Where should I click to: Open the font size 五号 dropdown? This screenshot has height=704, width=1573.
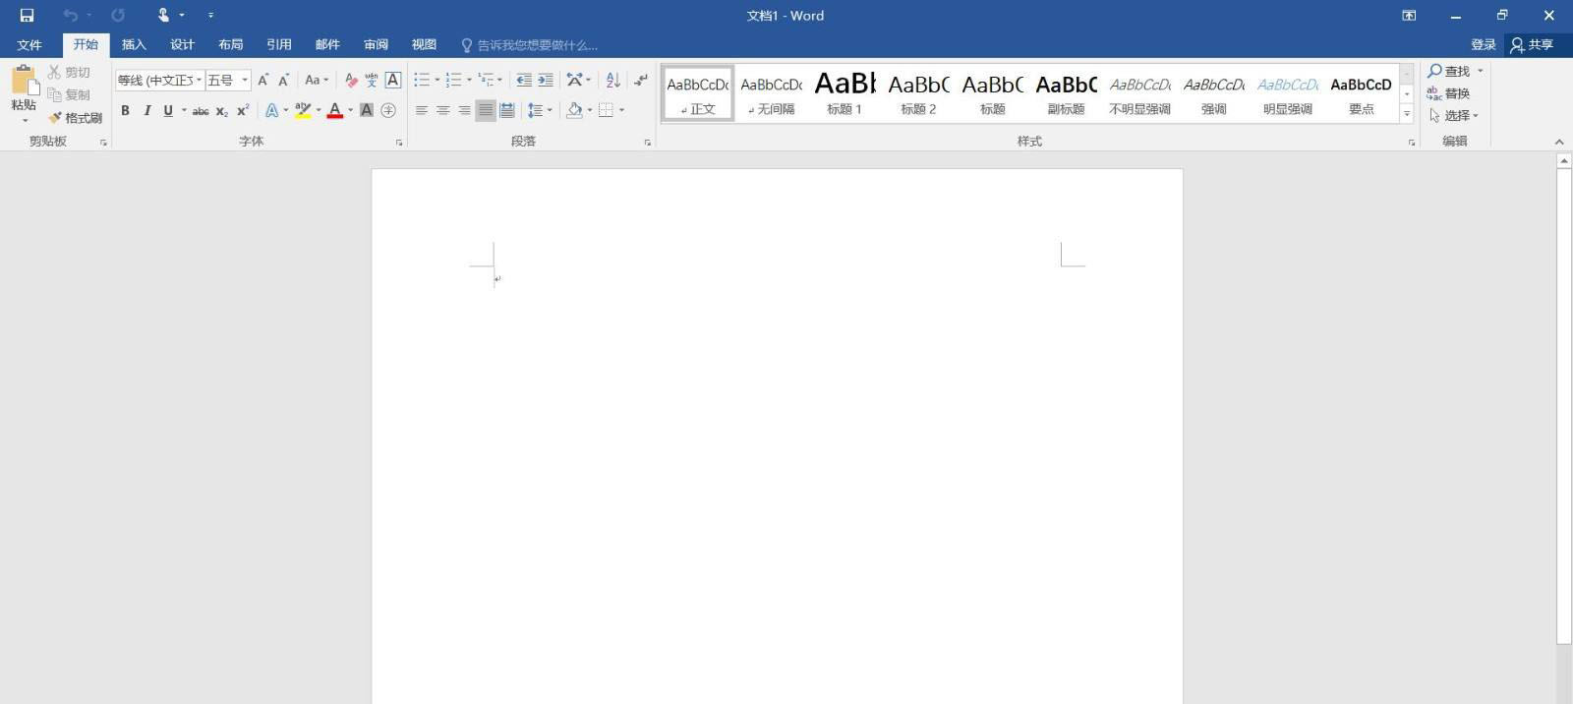[245, 81]
